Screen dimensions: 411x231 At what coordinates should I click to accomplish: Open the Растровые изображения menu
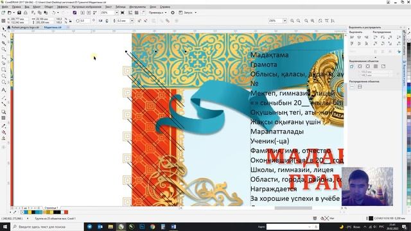87,7
